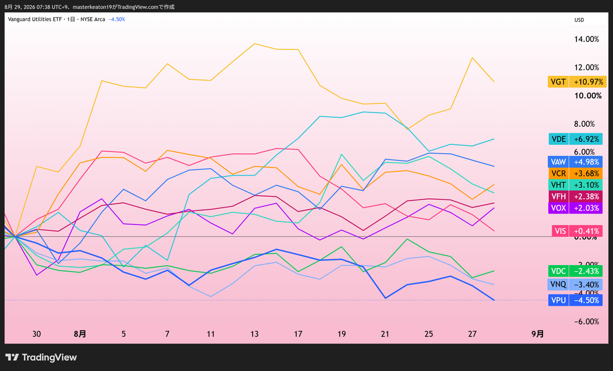The image size is (613, 371).
Task: Click the VIS ticker label
Action: tap(560, 231)
